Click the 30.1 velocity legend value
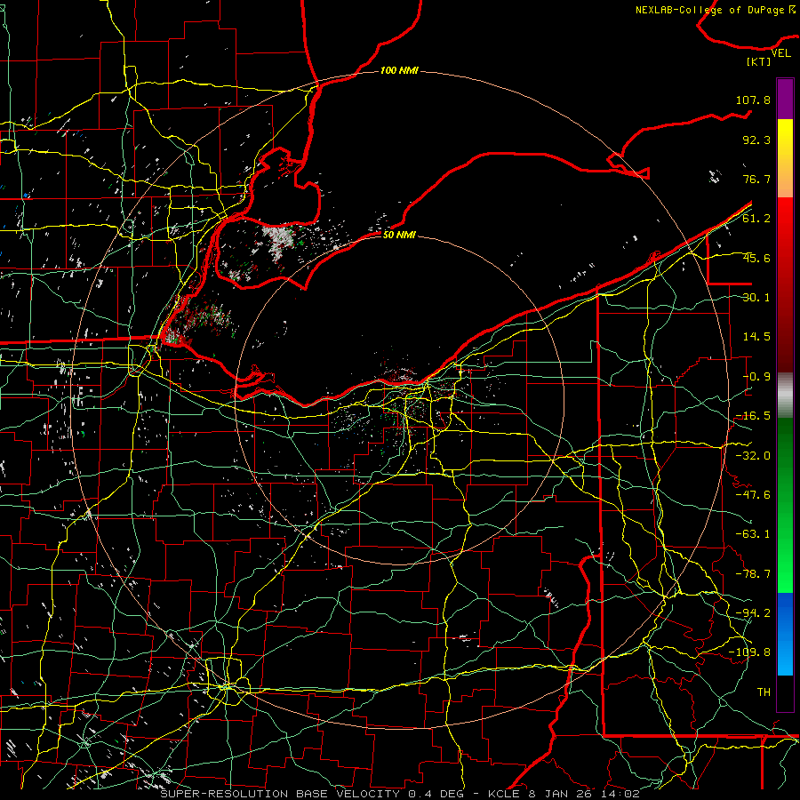Image resolution: width=800 pixels, height=800 pixels. tap(756, 298)
